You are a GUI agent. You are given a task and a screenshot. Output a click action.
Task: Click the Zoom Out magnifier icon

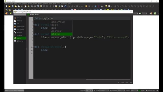[35, 6]
